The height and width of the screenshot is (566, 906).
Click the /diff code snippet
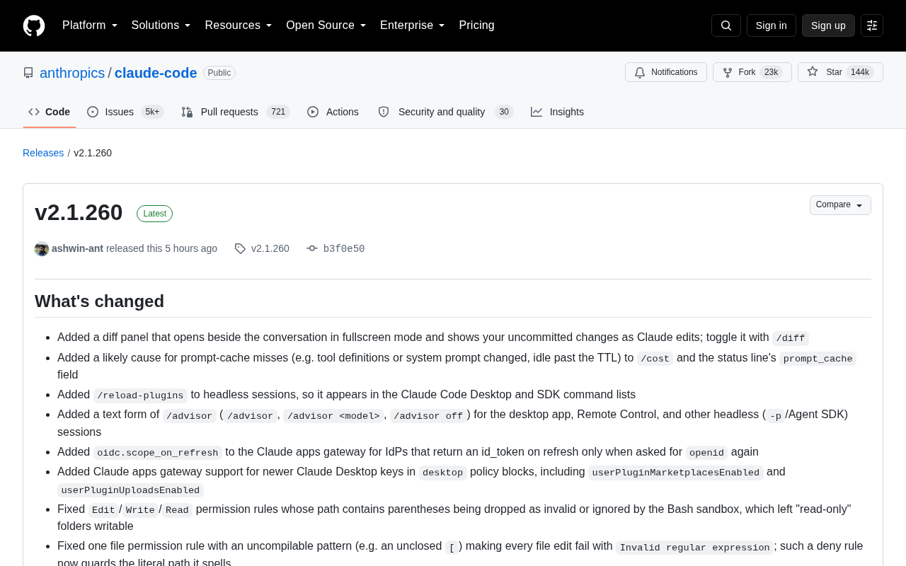791,338
